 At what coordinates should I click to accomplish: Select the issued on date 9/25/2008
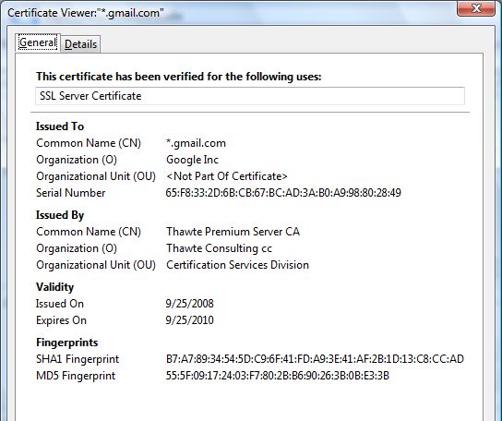[189, 304]
